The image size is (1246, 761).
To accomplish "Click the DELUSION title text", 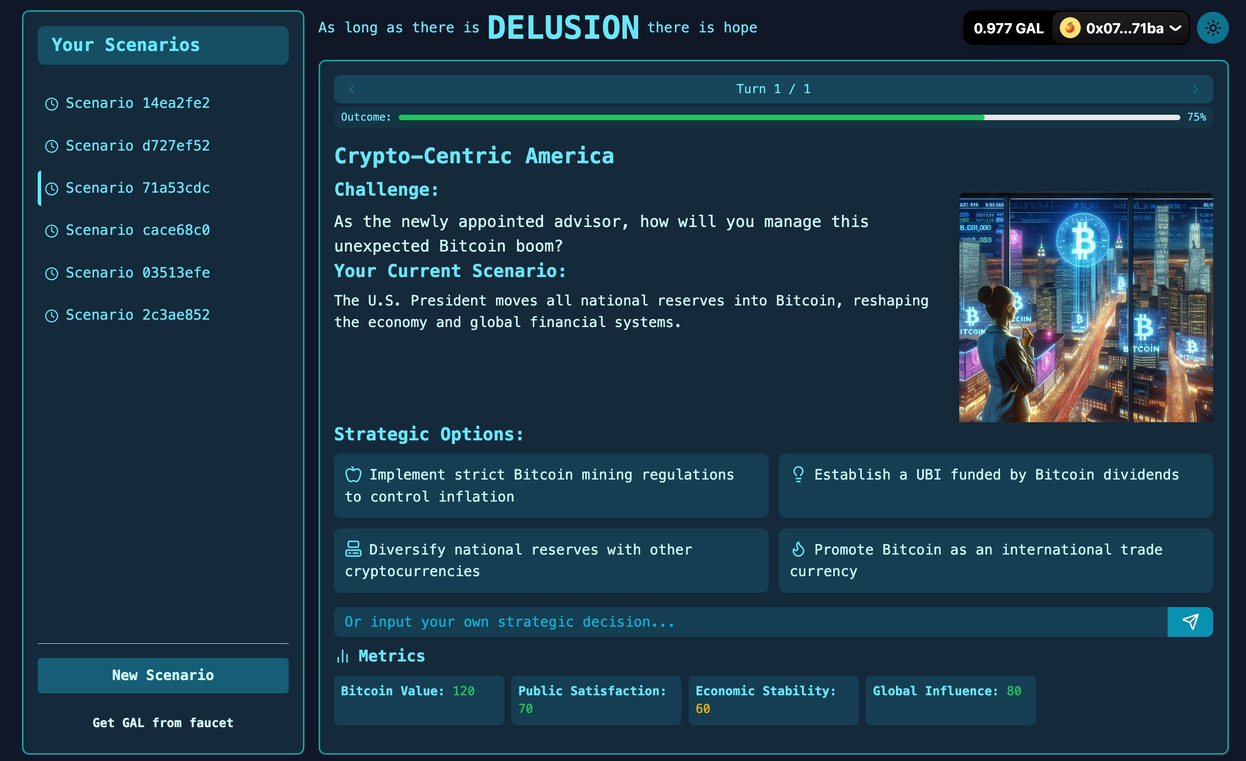I will (x=563, y=27).
